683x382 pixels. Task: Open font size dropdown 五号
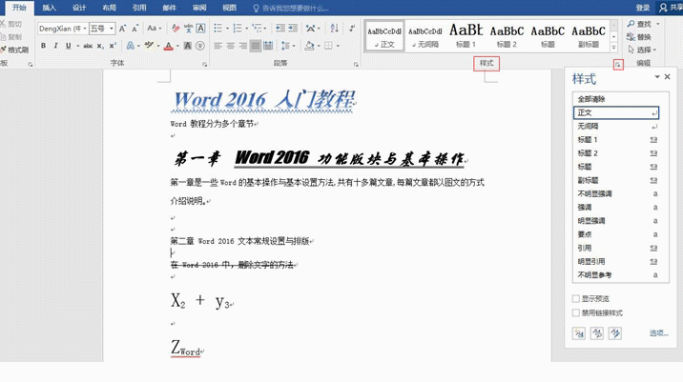(112, 29)
